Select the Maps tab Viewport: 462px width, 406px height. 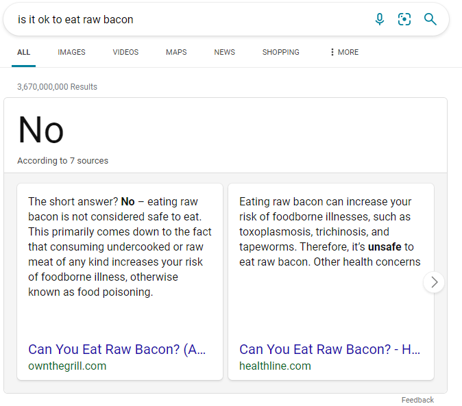pyautogui.click(x=176, y=52)
